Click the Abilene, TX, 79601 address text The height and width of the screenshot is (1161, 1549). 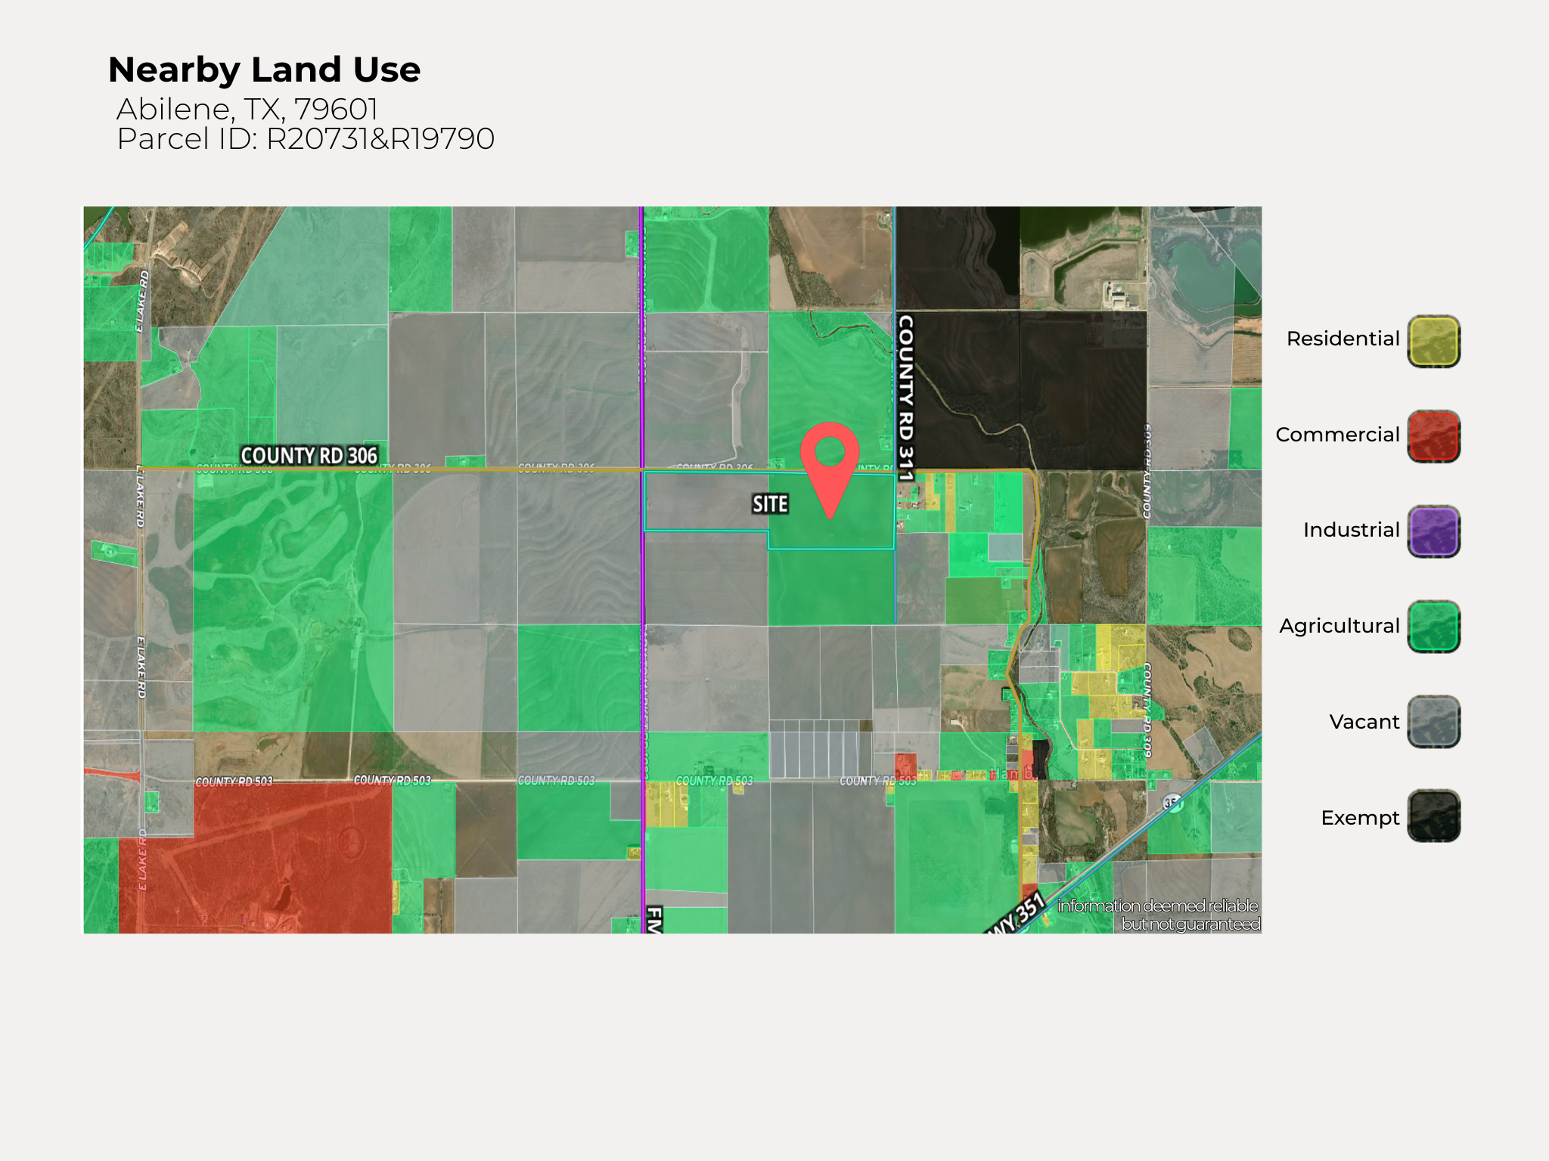click(247, 109)
